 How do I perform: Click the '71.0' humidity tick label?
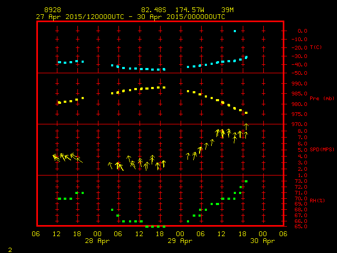(301, 193)
